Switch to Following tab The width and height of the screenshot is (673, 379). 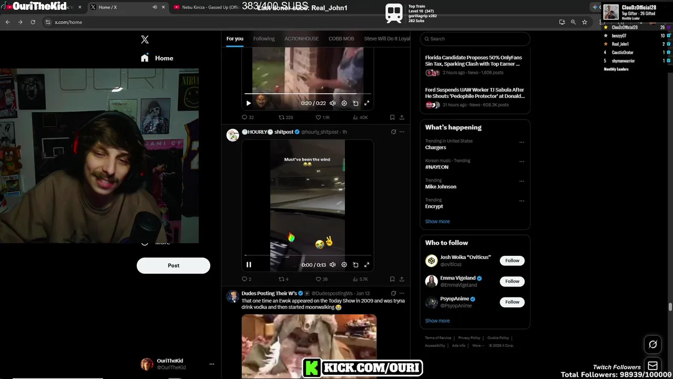click(x=264, y=38)
